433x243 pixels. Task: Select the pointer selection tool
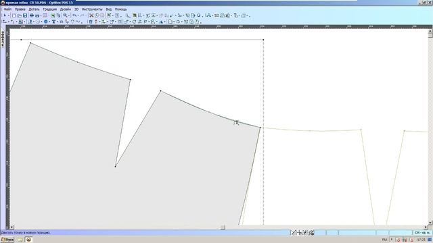5,16
